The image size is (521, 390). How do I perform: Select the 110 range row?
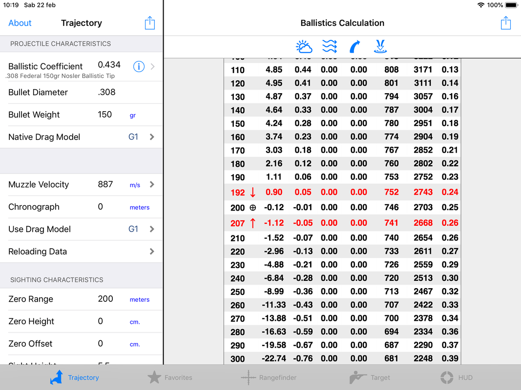pyautogui.click(x=342, y=70)
